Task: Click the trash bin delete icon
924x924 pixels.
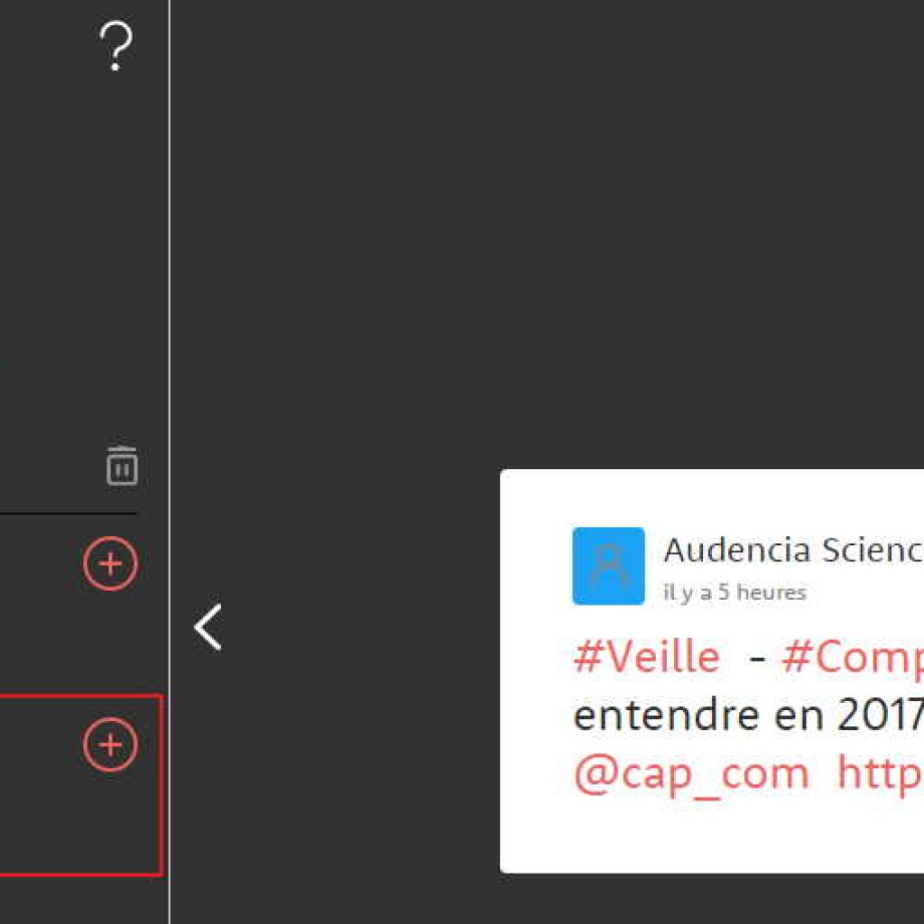Action: [122, 467]
